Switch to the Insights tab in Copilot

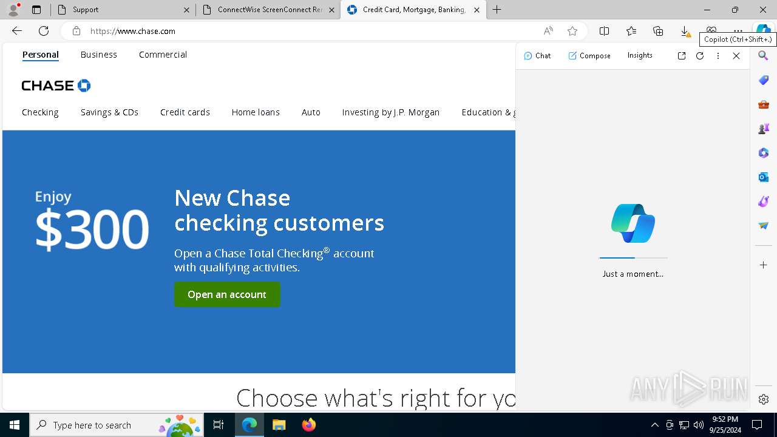[x=640, y=55]
